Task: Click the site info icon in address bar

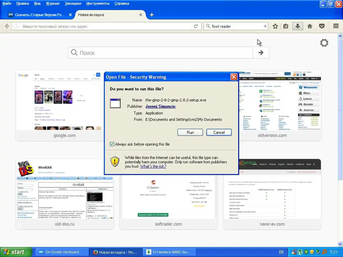Action: pos(17,26)
